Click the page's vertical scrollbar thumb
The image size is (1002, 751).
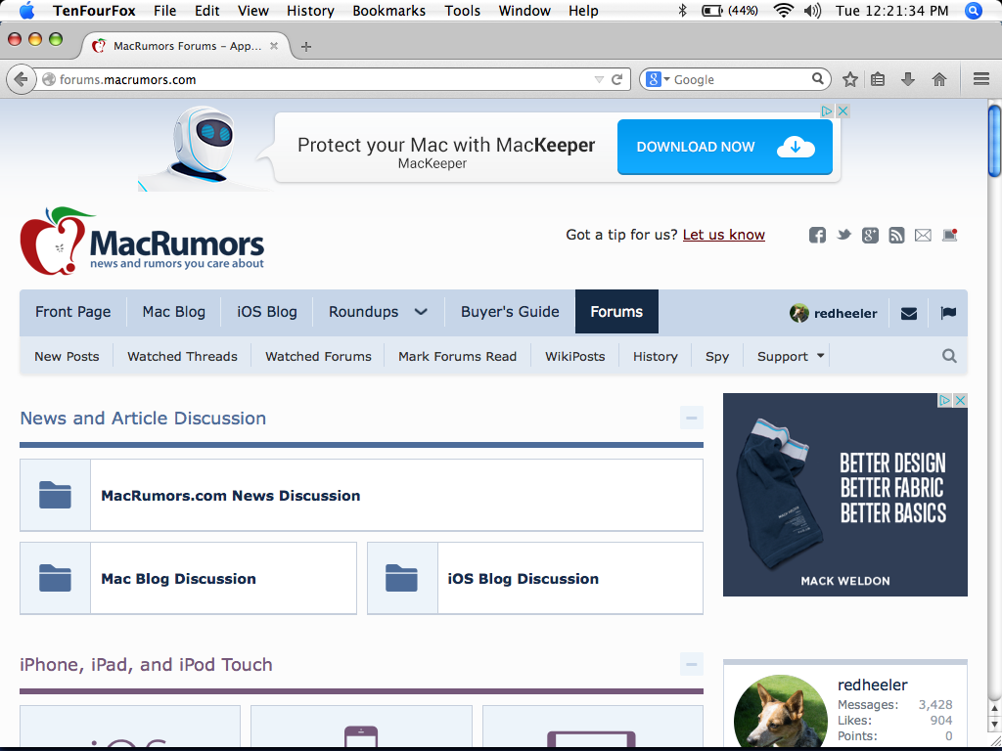pyautogui.click(x=994, y=141)
